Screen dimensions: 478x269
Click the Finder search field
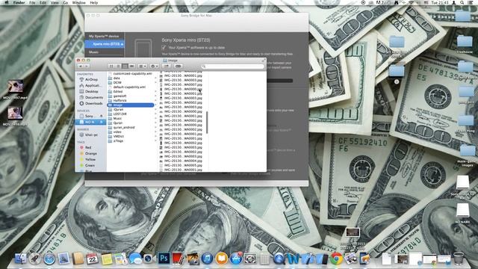tap(232, 67)
